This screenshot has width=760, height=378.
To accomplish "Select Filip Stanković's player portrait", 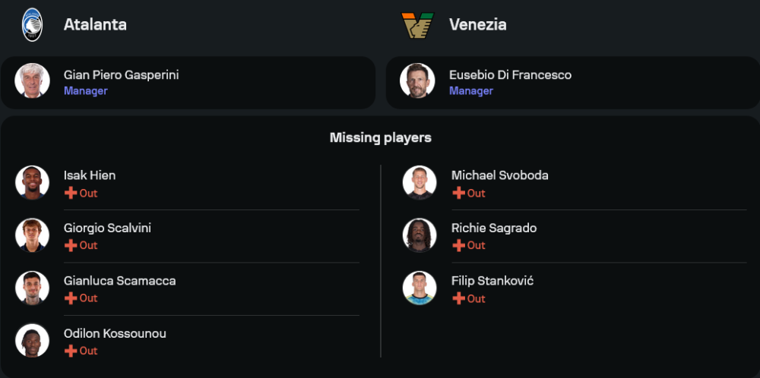I will [x=420, y=288].
